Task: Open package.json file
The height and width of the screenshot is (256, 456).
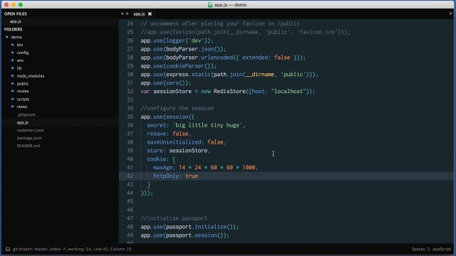Action: (29, 138)
